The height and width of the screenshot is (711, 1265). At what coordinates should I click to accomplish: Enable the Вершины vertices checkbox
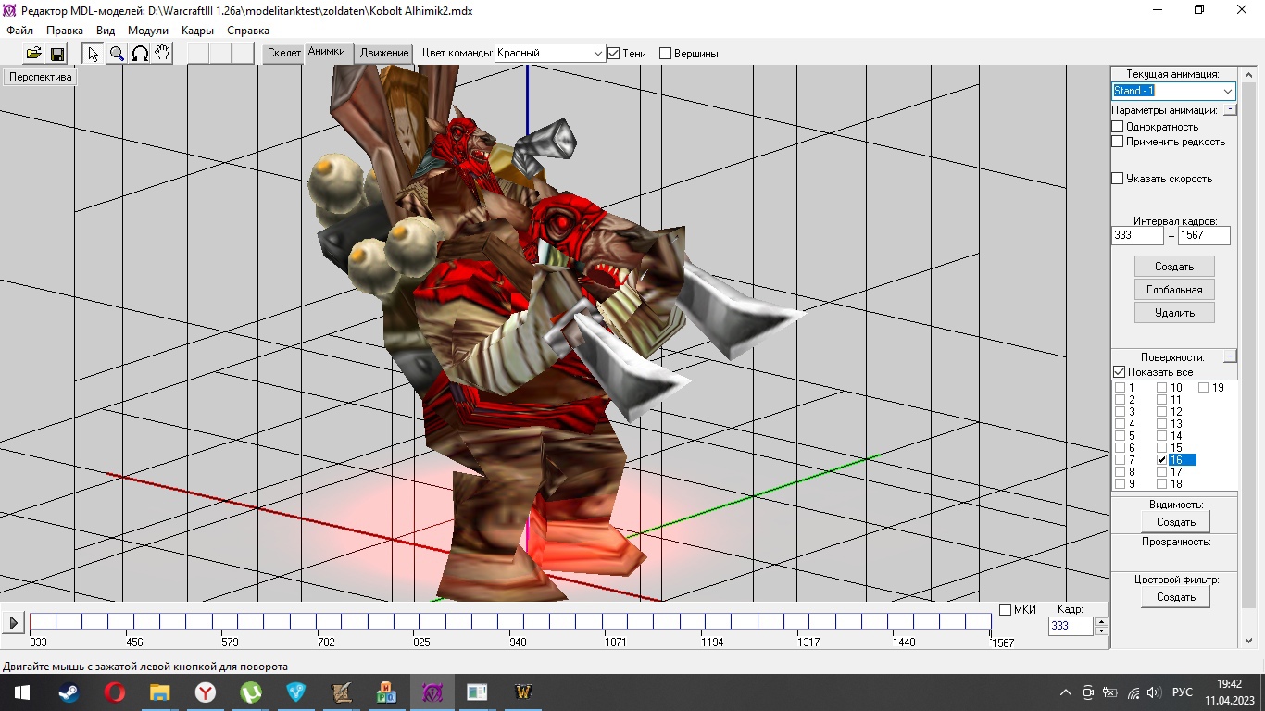pyautogui.click(x=665, y=54)
